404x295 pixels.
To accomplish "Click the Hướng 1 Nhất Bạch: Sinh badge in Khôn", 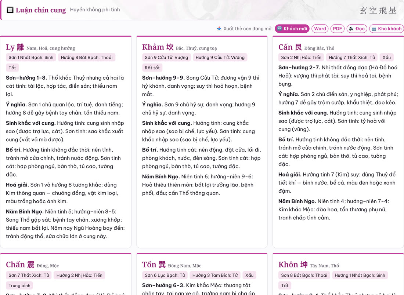I will (x=360, y=275).
